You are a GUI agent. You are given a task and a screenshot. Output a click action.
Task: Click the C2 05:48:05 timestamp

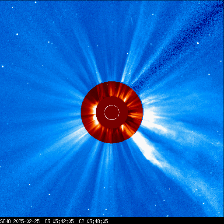click(93, 221)
